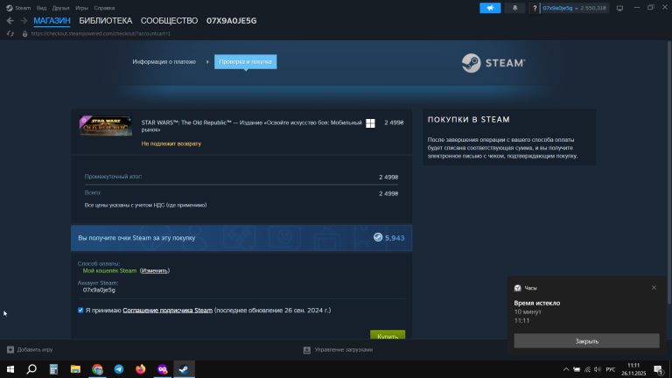This screenshot has height=378, width=672.
Task: Click the page's vertical scrollbar
Action: coord(669,171)
